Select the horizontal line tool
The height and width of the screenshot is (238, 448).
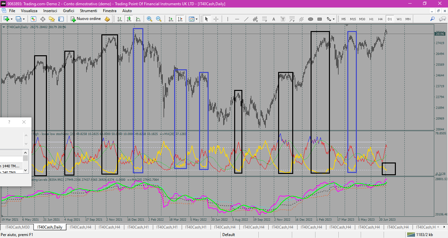click(237, 19)
